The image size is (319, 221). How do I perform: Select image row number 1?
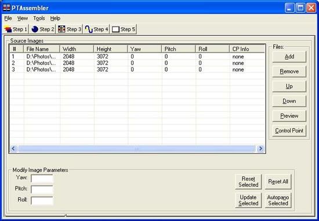(x=137, y=57)
